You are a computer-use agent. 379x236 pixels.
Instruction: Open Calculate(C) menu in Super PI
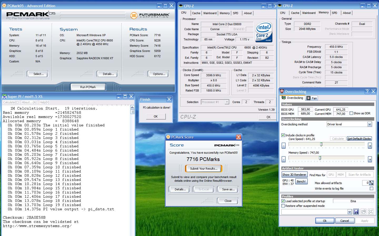click(x=11, y=102)
